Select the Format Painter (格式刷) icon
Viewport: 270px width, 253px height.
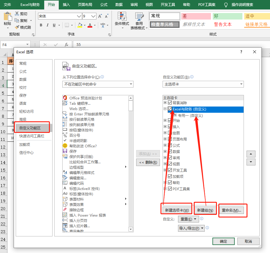point(17,27)
